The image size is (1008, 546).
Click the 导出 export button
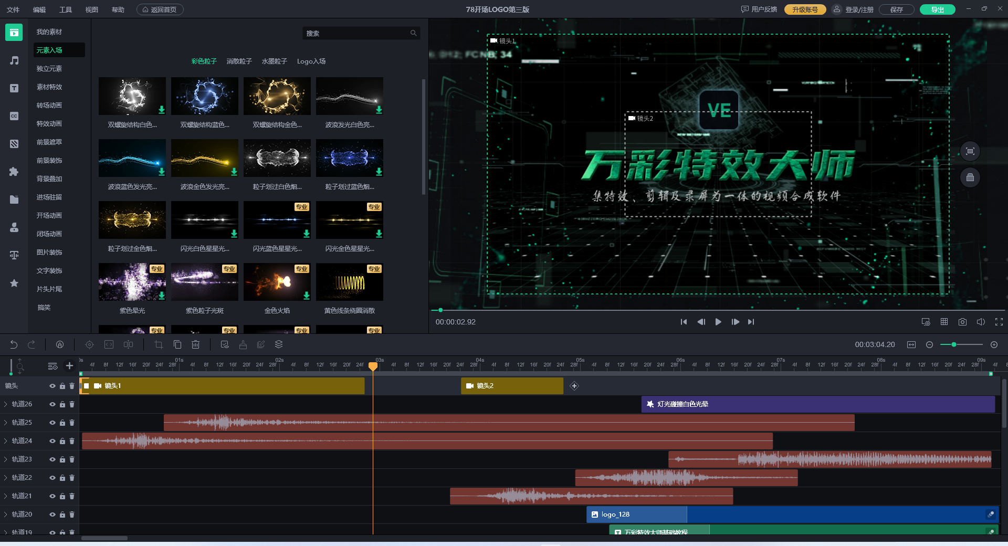(x=937, y=9)
